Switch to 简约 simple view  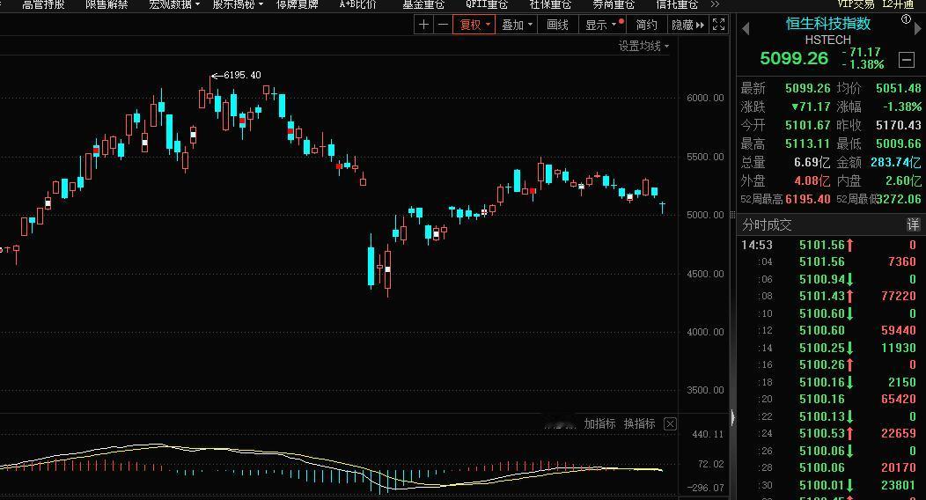(647, 25)
